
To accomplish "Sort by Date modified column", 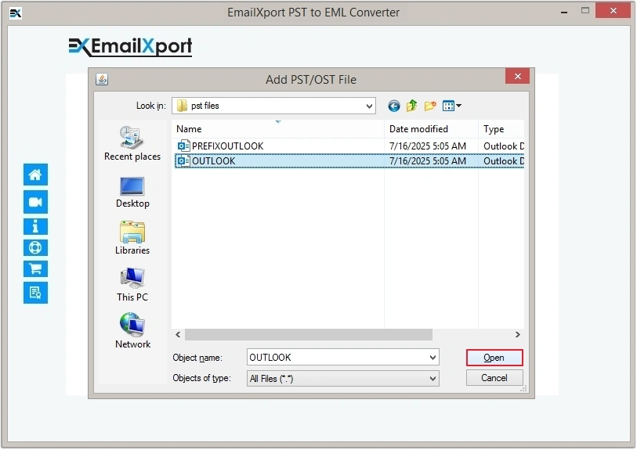I will click(431, 129).
